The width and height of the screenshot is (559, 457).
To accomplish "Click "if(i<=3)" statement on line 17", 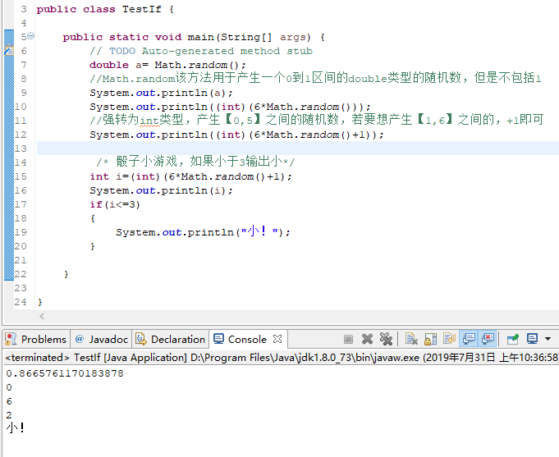I will point(115,204).
